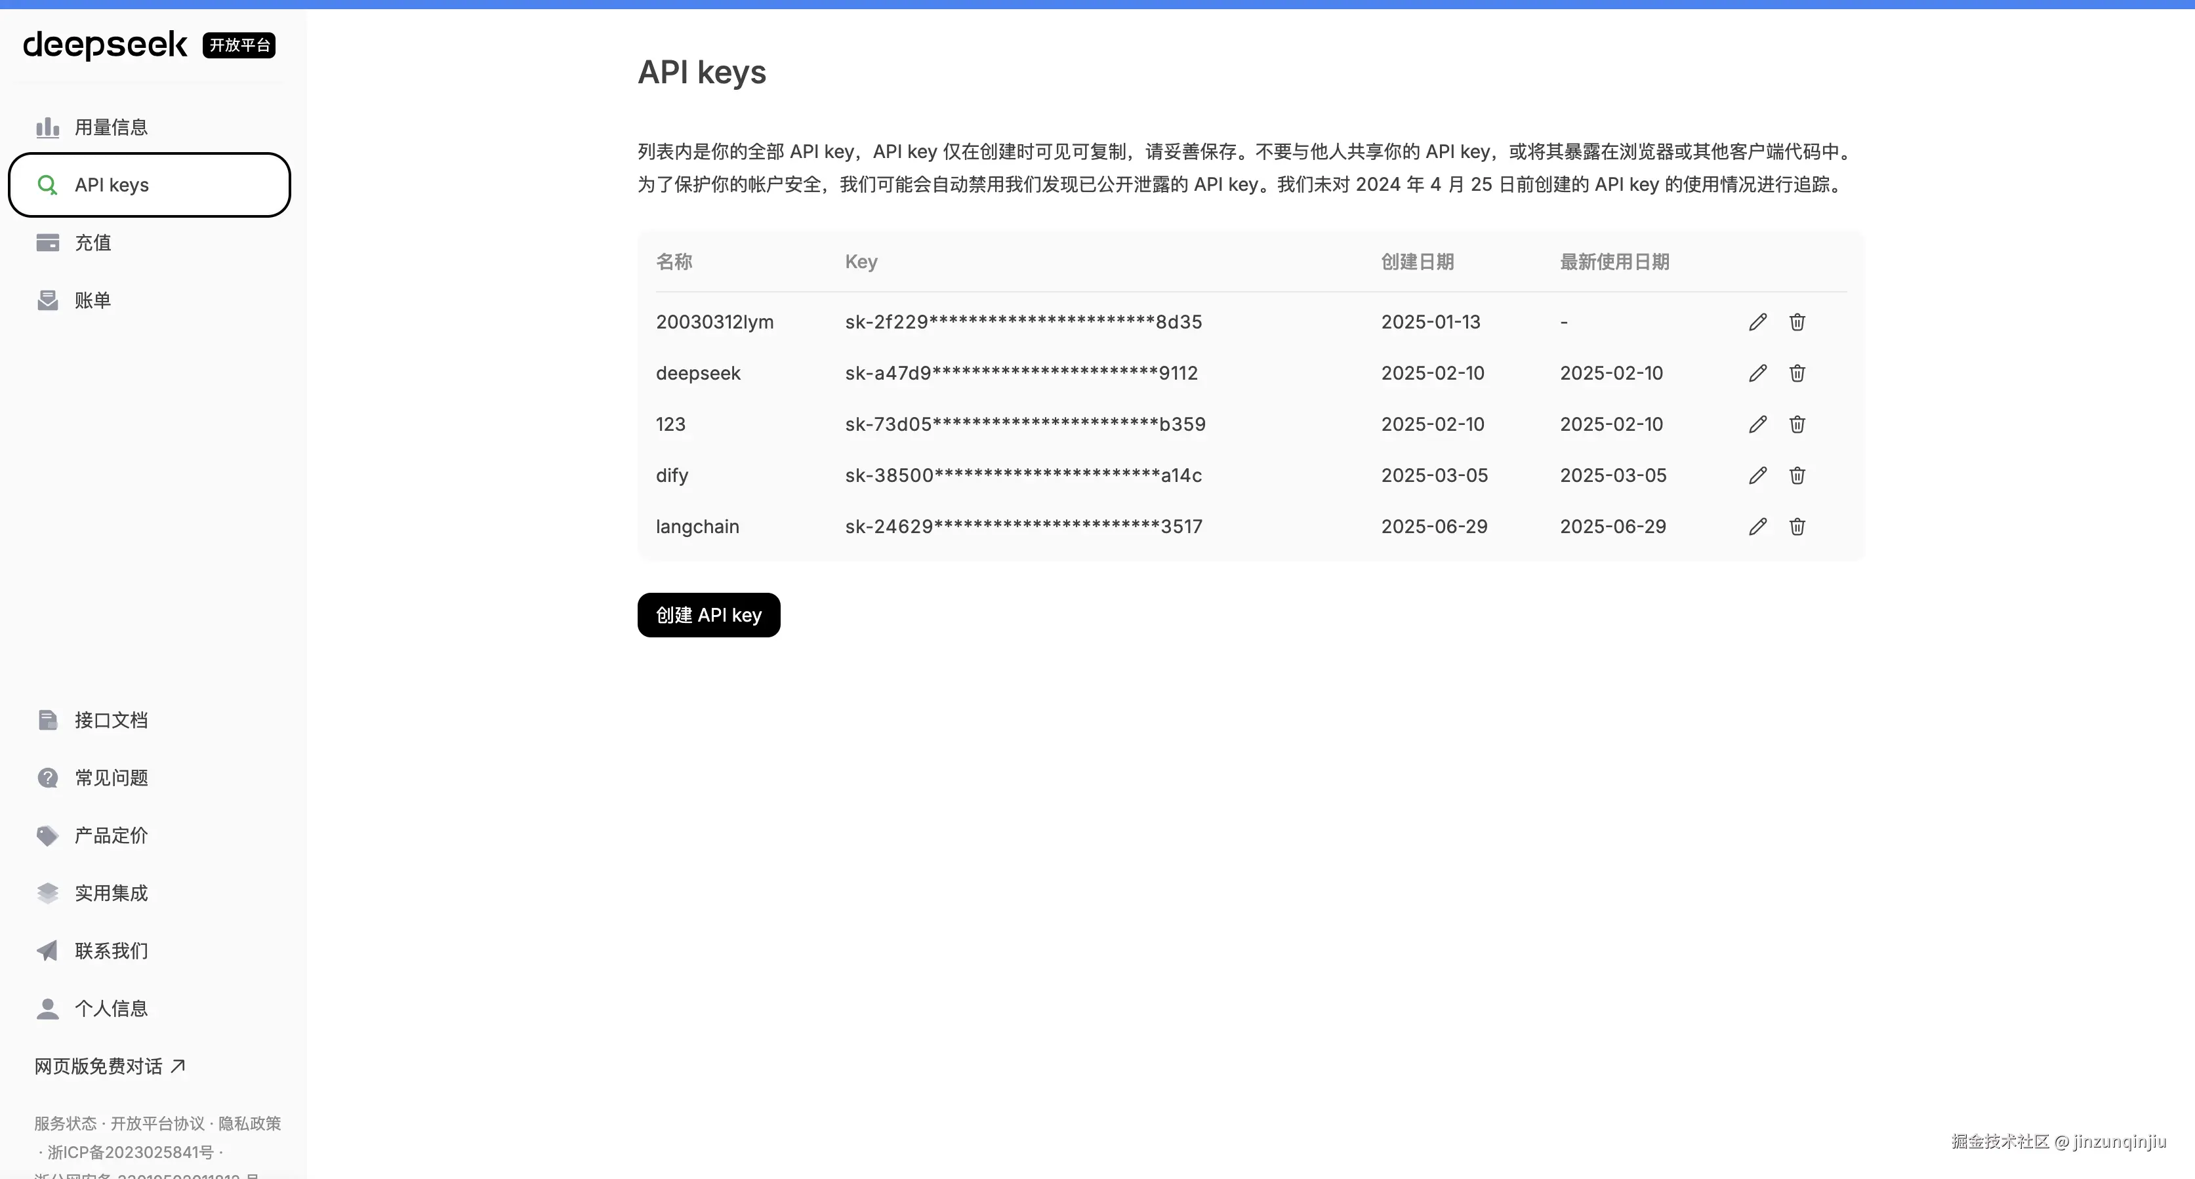Click edit icon for key 123
This screenshot has height=1179, width=2195.
pos(1757,424)
